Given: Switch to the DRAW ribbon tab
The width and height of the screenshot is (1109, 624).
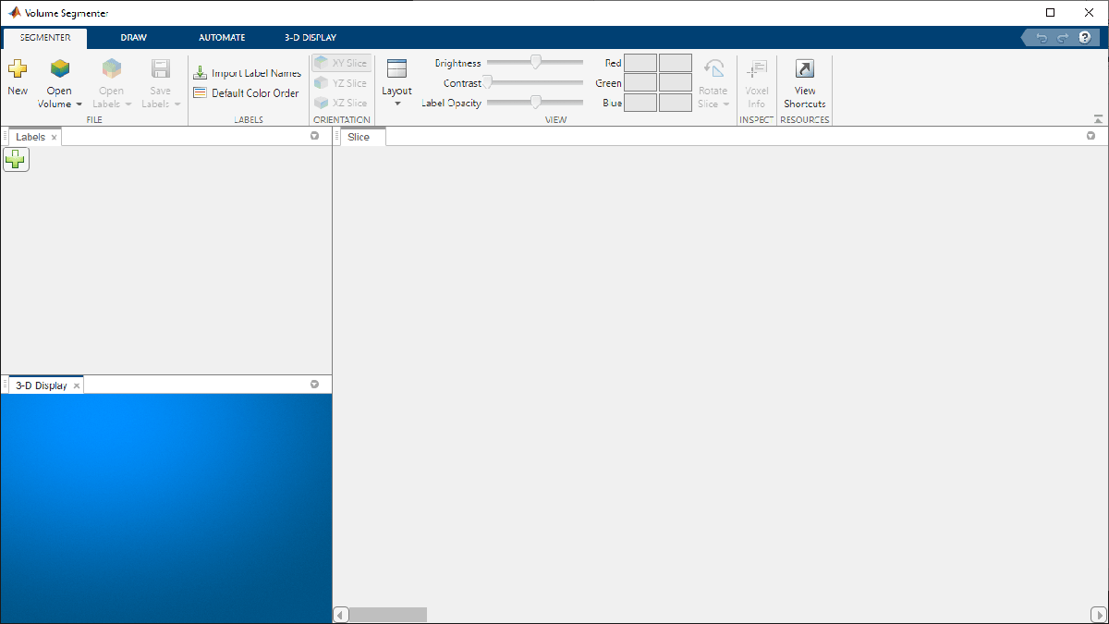Looking at the screenshot, I should click(x=133, y=38).
